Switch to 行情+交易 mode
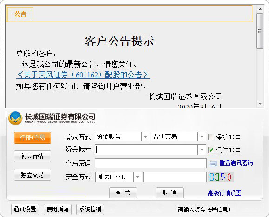 point(33,138)
